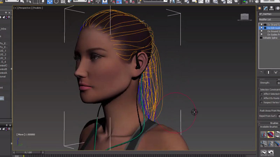Open the Hierarchy panel tab
Image resolution: width=280 pixels, height=157 pixels.
tap(273, 8)
